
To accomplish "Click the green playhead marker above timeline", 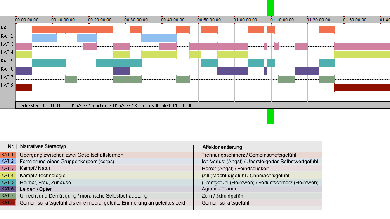I will pyautogui.click(x=270, y=8).
